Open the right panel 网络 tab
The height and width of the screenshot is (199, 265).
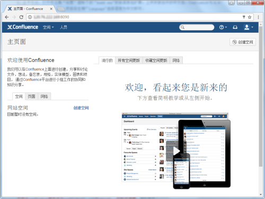176,61
